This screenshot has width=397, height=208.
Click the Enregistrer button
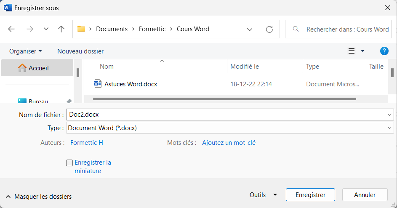[310, 195]
